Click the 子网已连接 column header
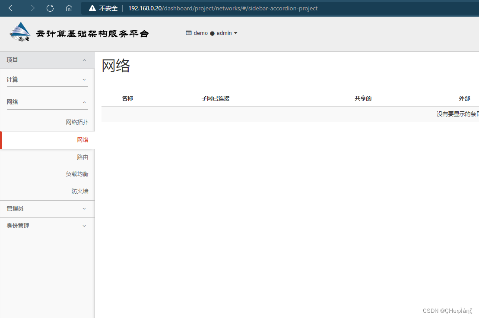Image resolution: width=479 pixels, height=318 pixels. pyautogui.click(x=216, y=98)
